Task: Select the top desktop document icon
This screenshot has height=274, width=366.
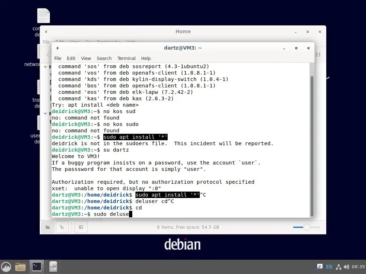Action: coord(44,16)
